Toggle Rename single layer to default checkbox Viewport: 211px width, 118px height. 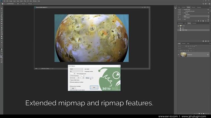coord(70,82)
